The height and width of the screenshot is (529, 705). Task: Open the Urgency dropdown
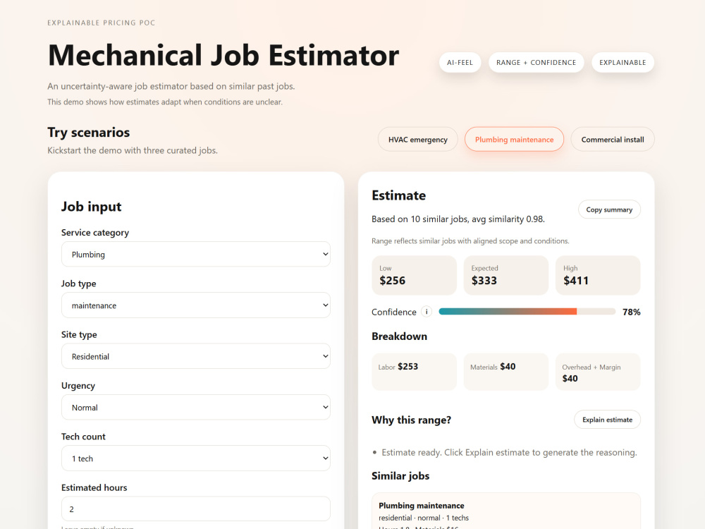pyautogui.click(x=195, y=407)
